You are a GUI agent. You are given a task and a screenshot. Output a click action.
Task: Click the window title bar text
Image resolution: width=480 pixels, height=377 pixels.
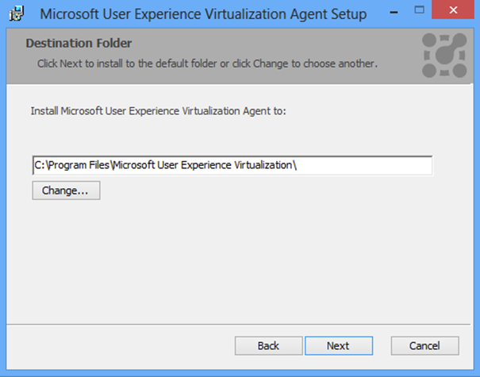(x=203, y=14)
